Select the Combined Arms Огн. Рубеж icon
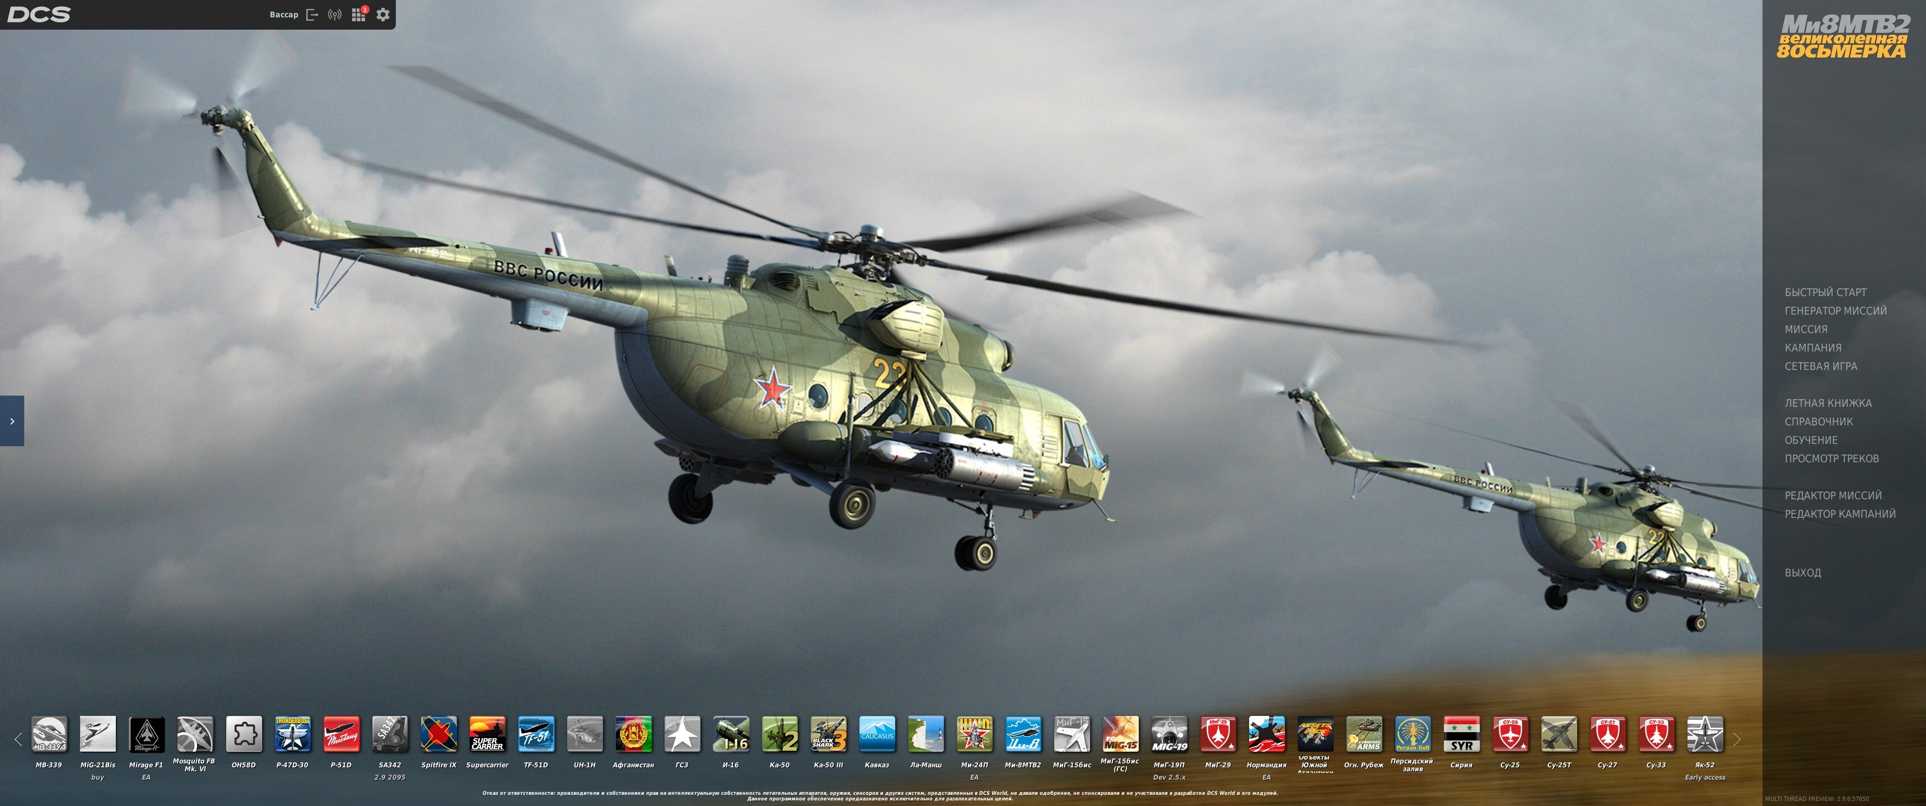Viewport: 1926px width, 806px height. (1364, 733)
